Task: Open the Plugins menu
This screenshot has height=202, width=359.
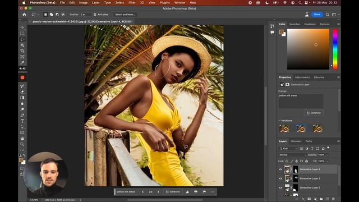Action: pos(164,3)
